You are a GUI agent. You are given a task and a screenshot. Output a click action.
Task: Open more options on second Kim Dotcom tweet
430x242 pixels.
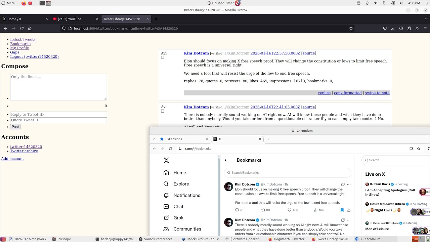point(349,220)
